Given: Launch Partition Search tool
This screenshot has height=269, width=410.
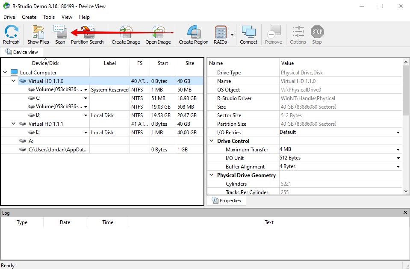Looking at the screenshot, I should click(87, 34).
